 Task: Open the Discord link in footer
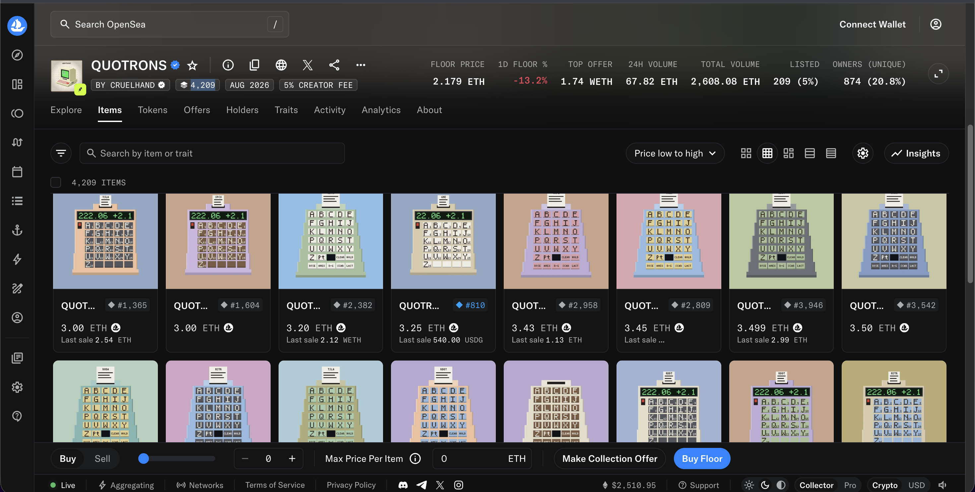(x=403, y=485)
